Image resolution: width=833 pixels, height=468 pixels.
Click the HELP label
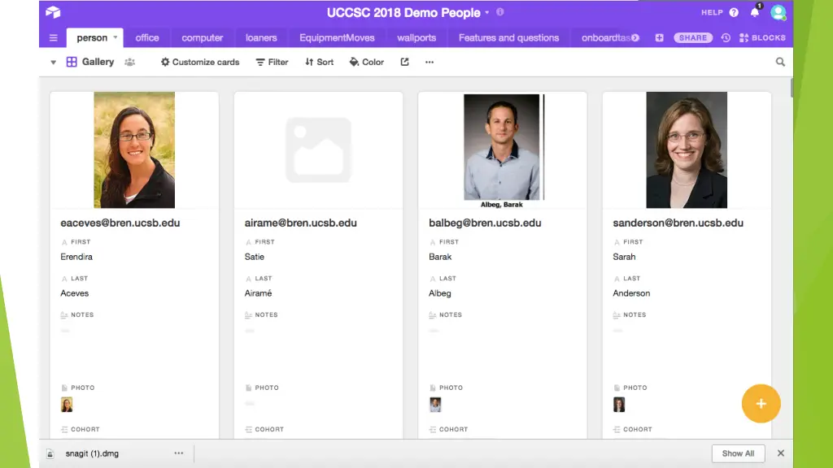pos(712,12)
